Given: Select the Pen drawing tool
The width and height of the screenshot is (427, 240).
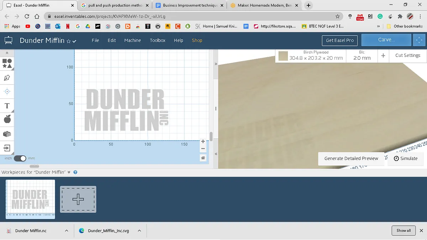Looking at the screenshot, I should pos(7,78).
